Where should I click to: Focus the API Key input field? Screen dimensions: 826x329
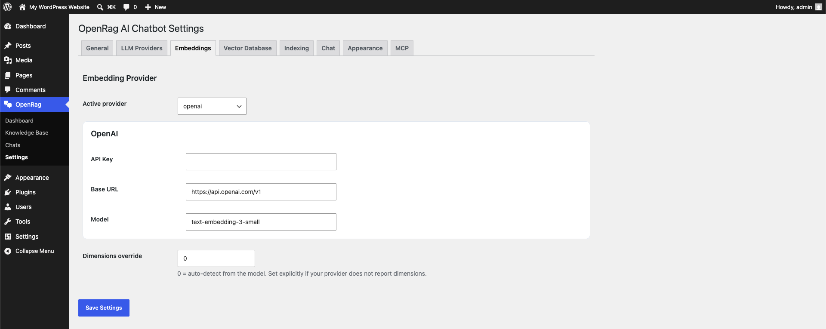point(261,162)
